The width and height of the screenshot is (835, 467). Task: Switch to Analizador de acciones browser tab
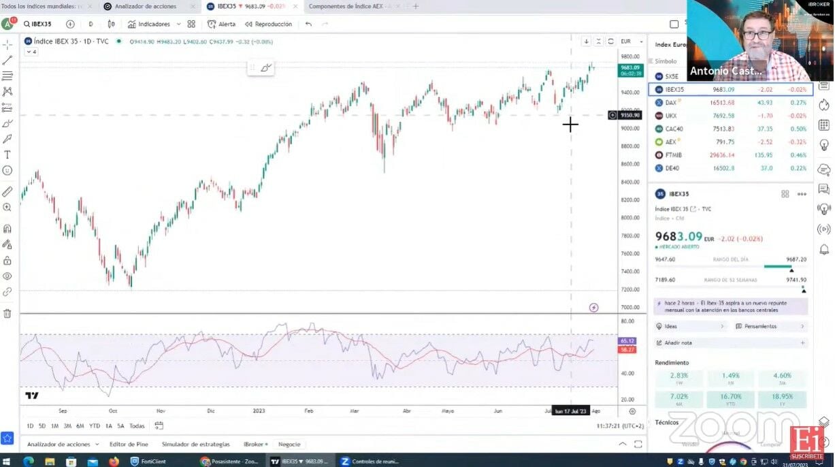[145, 6]
